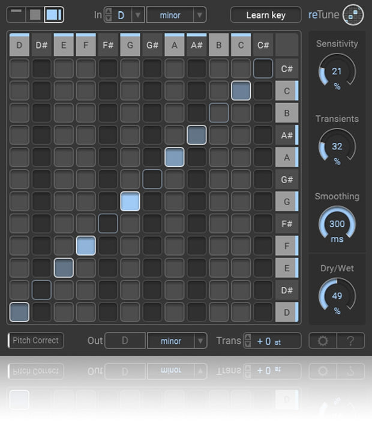The width and height of the screenshot is (372, 435).
Task: Expand the In scale minor dropdown
Action: (199, 15)
